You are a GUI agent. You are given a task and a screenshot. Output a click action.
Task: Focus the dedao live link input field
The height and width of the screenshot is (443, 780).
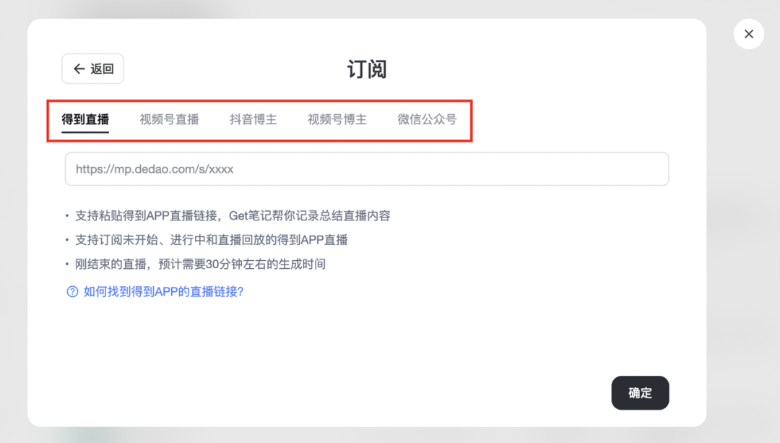click(367, 169)
